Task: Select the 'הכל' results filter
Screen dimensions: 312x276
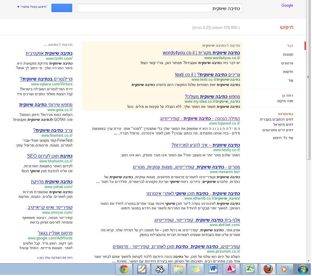Action: pos(290,46)
